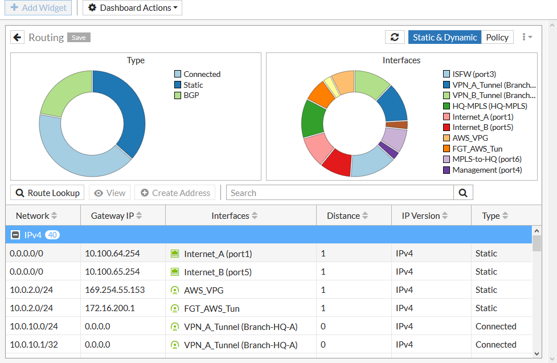
Task: Click the magnifier icon in the search bar
Action: tap(463, 193)
